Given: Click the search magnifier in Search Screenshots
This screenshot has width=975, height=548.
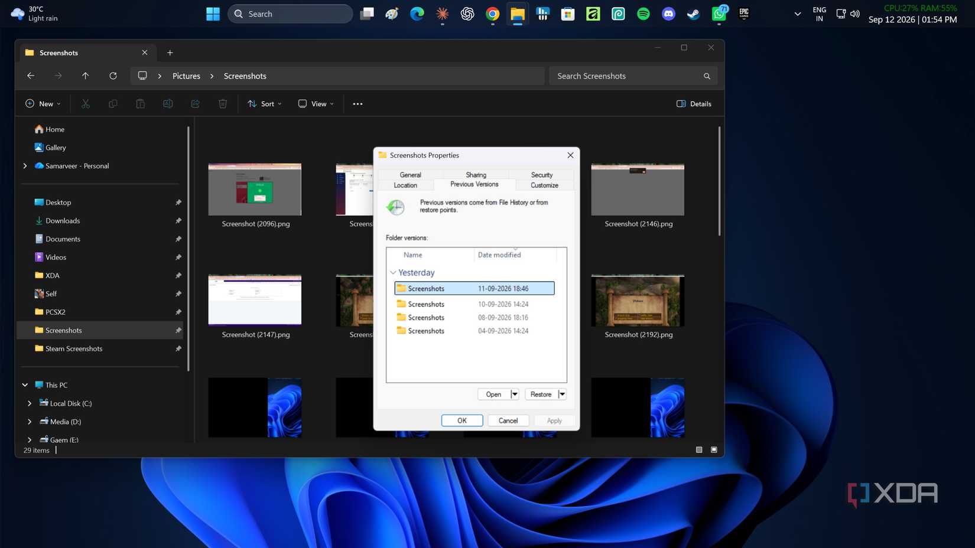Looking at the screenshot, I should [x=707, y=76].
